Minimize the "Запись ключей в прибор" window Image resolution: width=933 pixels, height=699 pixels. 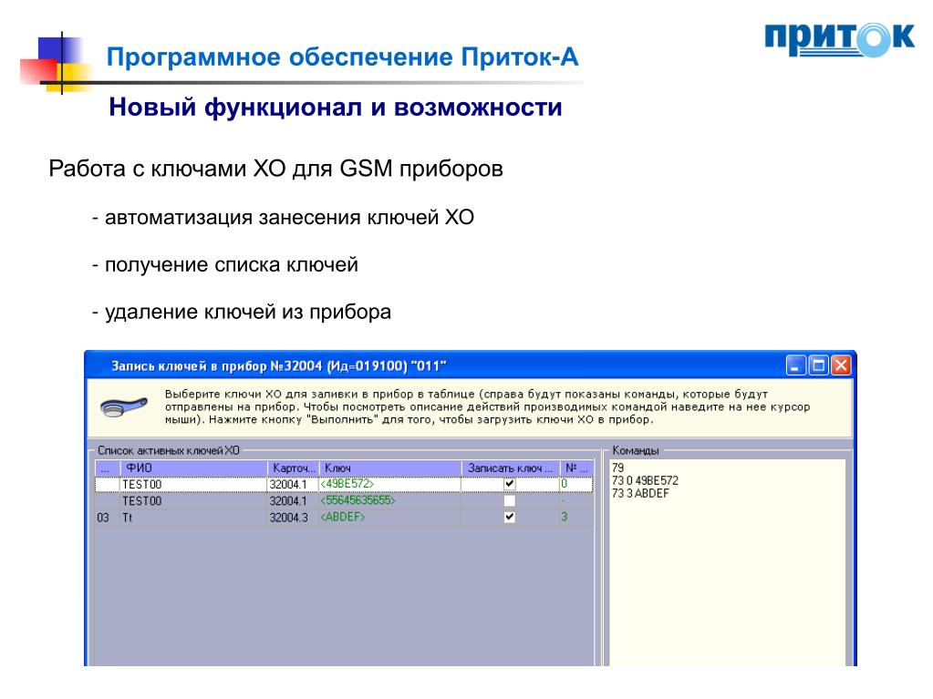(x=795, y=365)
